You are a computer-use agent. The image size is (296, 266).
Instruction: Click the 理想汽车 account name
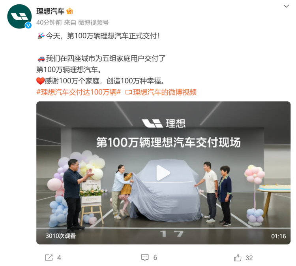pyautogui.click(x=50, y=11)
